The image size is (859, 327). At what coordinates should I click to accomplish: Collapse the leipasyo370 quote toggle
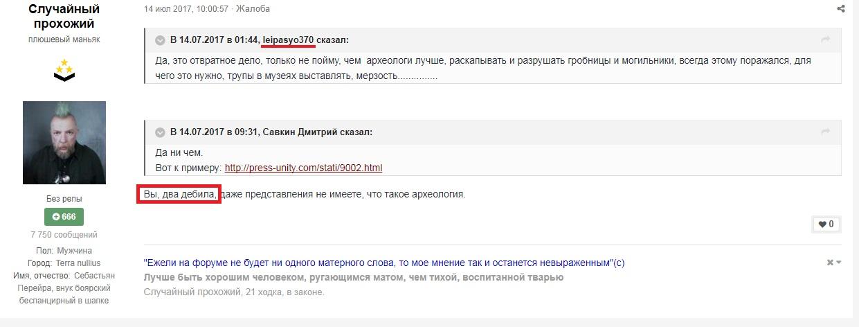160,40
